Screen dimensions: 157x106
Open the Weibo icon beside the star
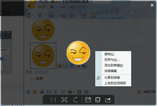point(44,7)
